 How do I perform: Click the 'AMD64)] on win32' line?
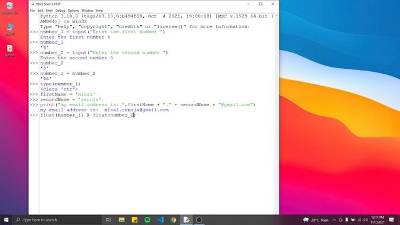click(63, 21)
